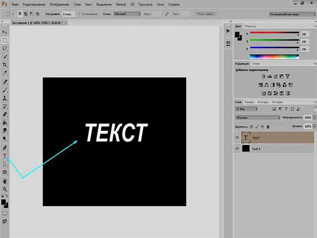Add an Invert adjustment
The width and height of the screenshot is (317, 238).
click(264, 93)
